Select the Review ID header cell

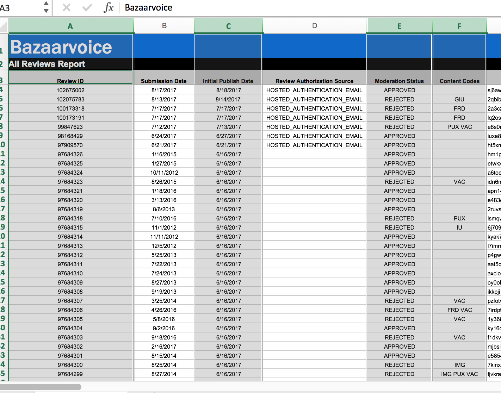click(70, 81)
